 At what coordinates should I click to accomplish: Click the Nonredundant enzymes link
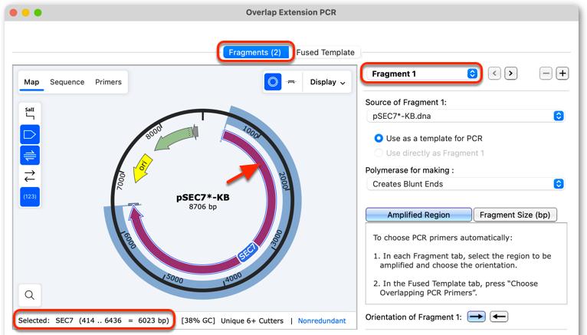click(322, 320)
